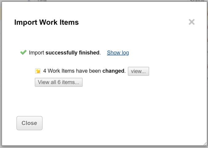Viewport: 208px width, 148px height.
Task: Open the Show log link
Action: click(x=118, y=53)
